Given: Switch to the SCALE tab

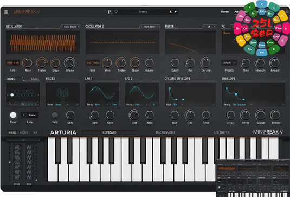Looking at the screenshot, I should pos(35,79).
